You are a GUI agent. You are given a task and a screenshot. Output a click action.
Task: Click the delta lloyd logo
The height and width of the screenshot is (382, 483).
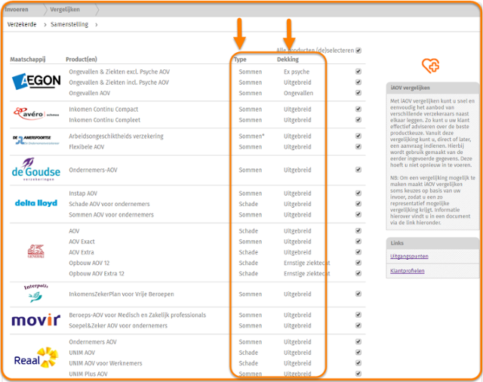36,203
